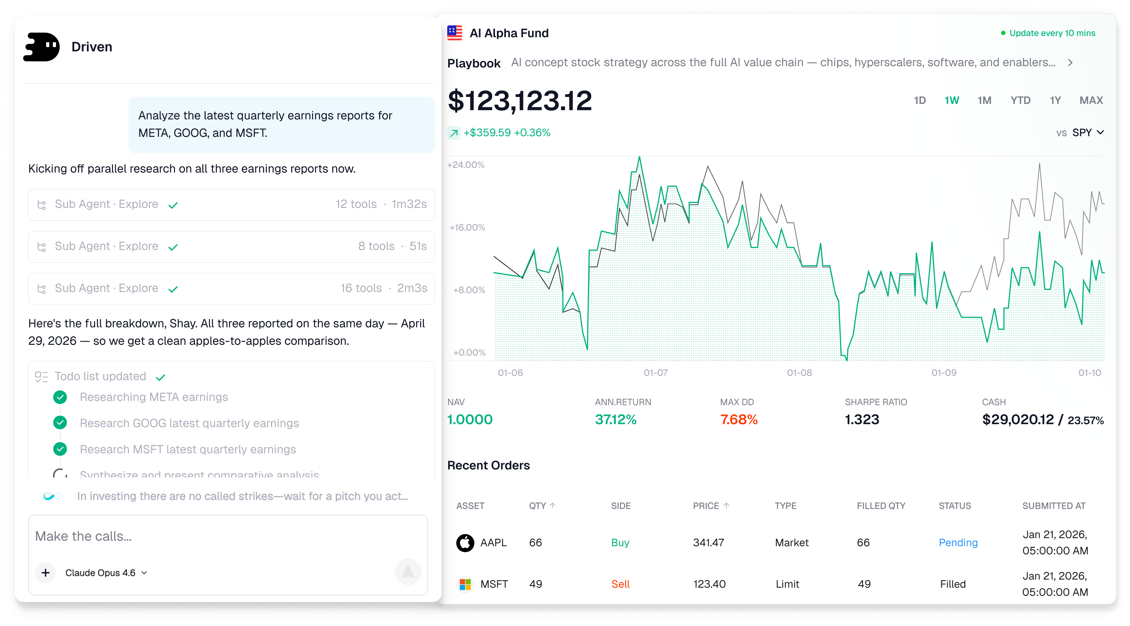Expand the Sub Agent Explore row with 16 tools
1130x626 pixels.
[231, 289]
